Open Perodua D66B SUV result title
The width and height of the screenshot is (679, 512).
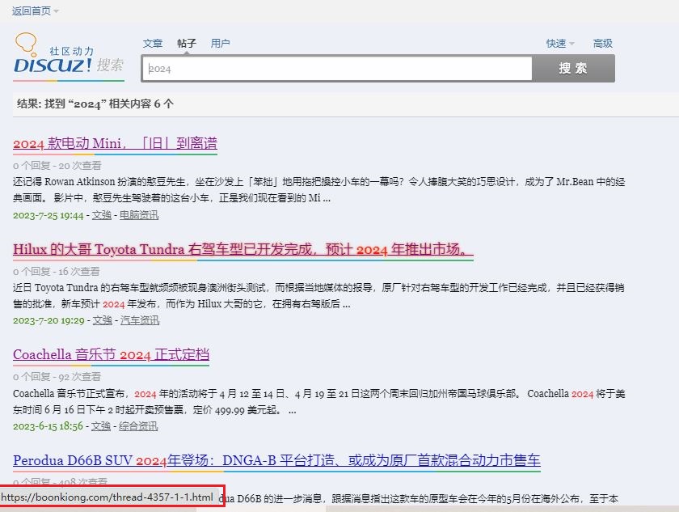pos(276,460)
